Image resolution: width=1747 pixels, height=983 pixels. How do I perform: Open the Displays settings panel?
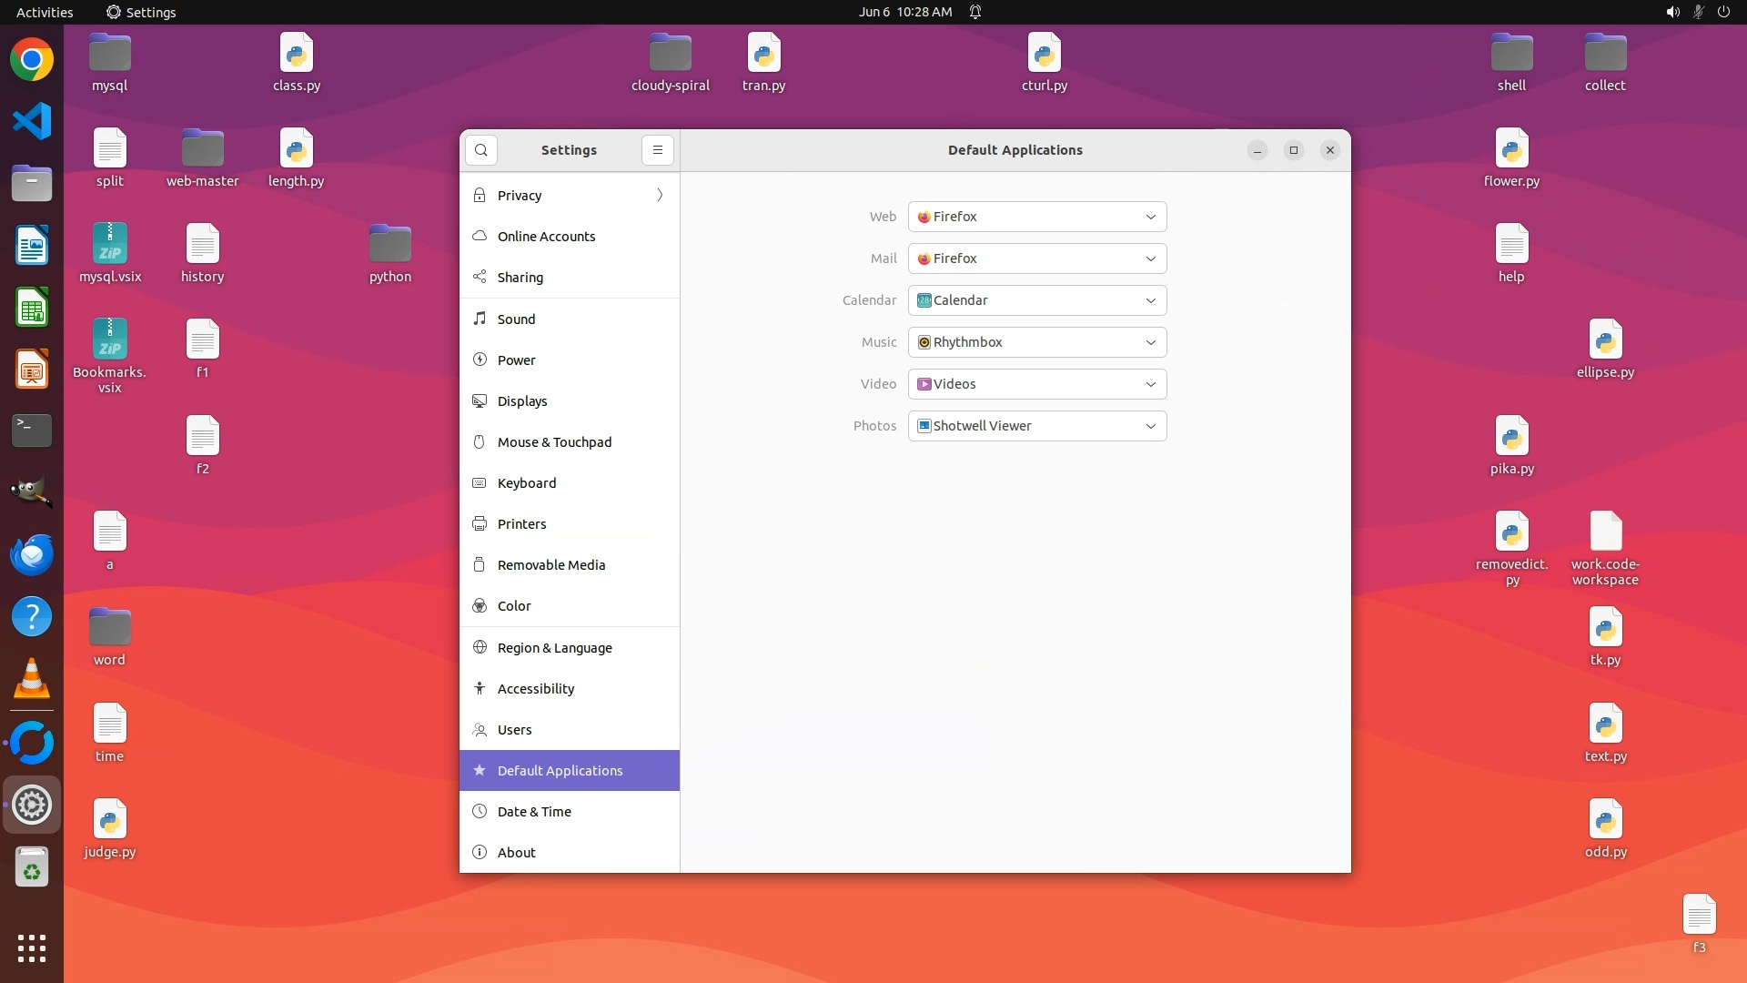tap(569, 401)
